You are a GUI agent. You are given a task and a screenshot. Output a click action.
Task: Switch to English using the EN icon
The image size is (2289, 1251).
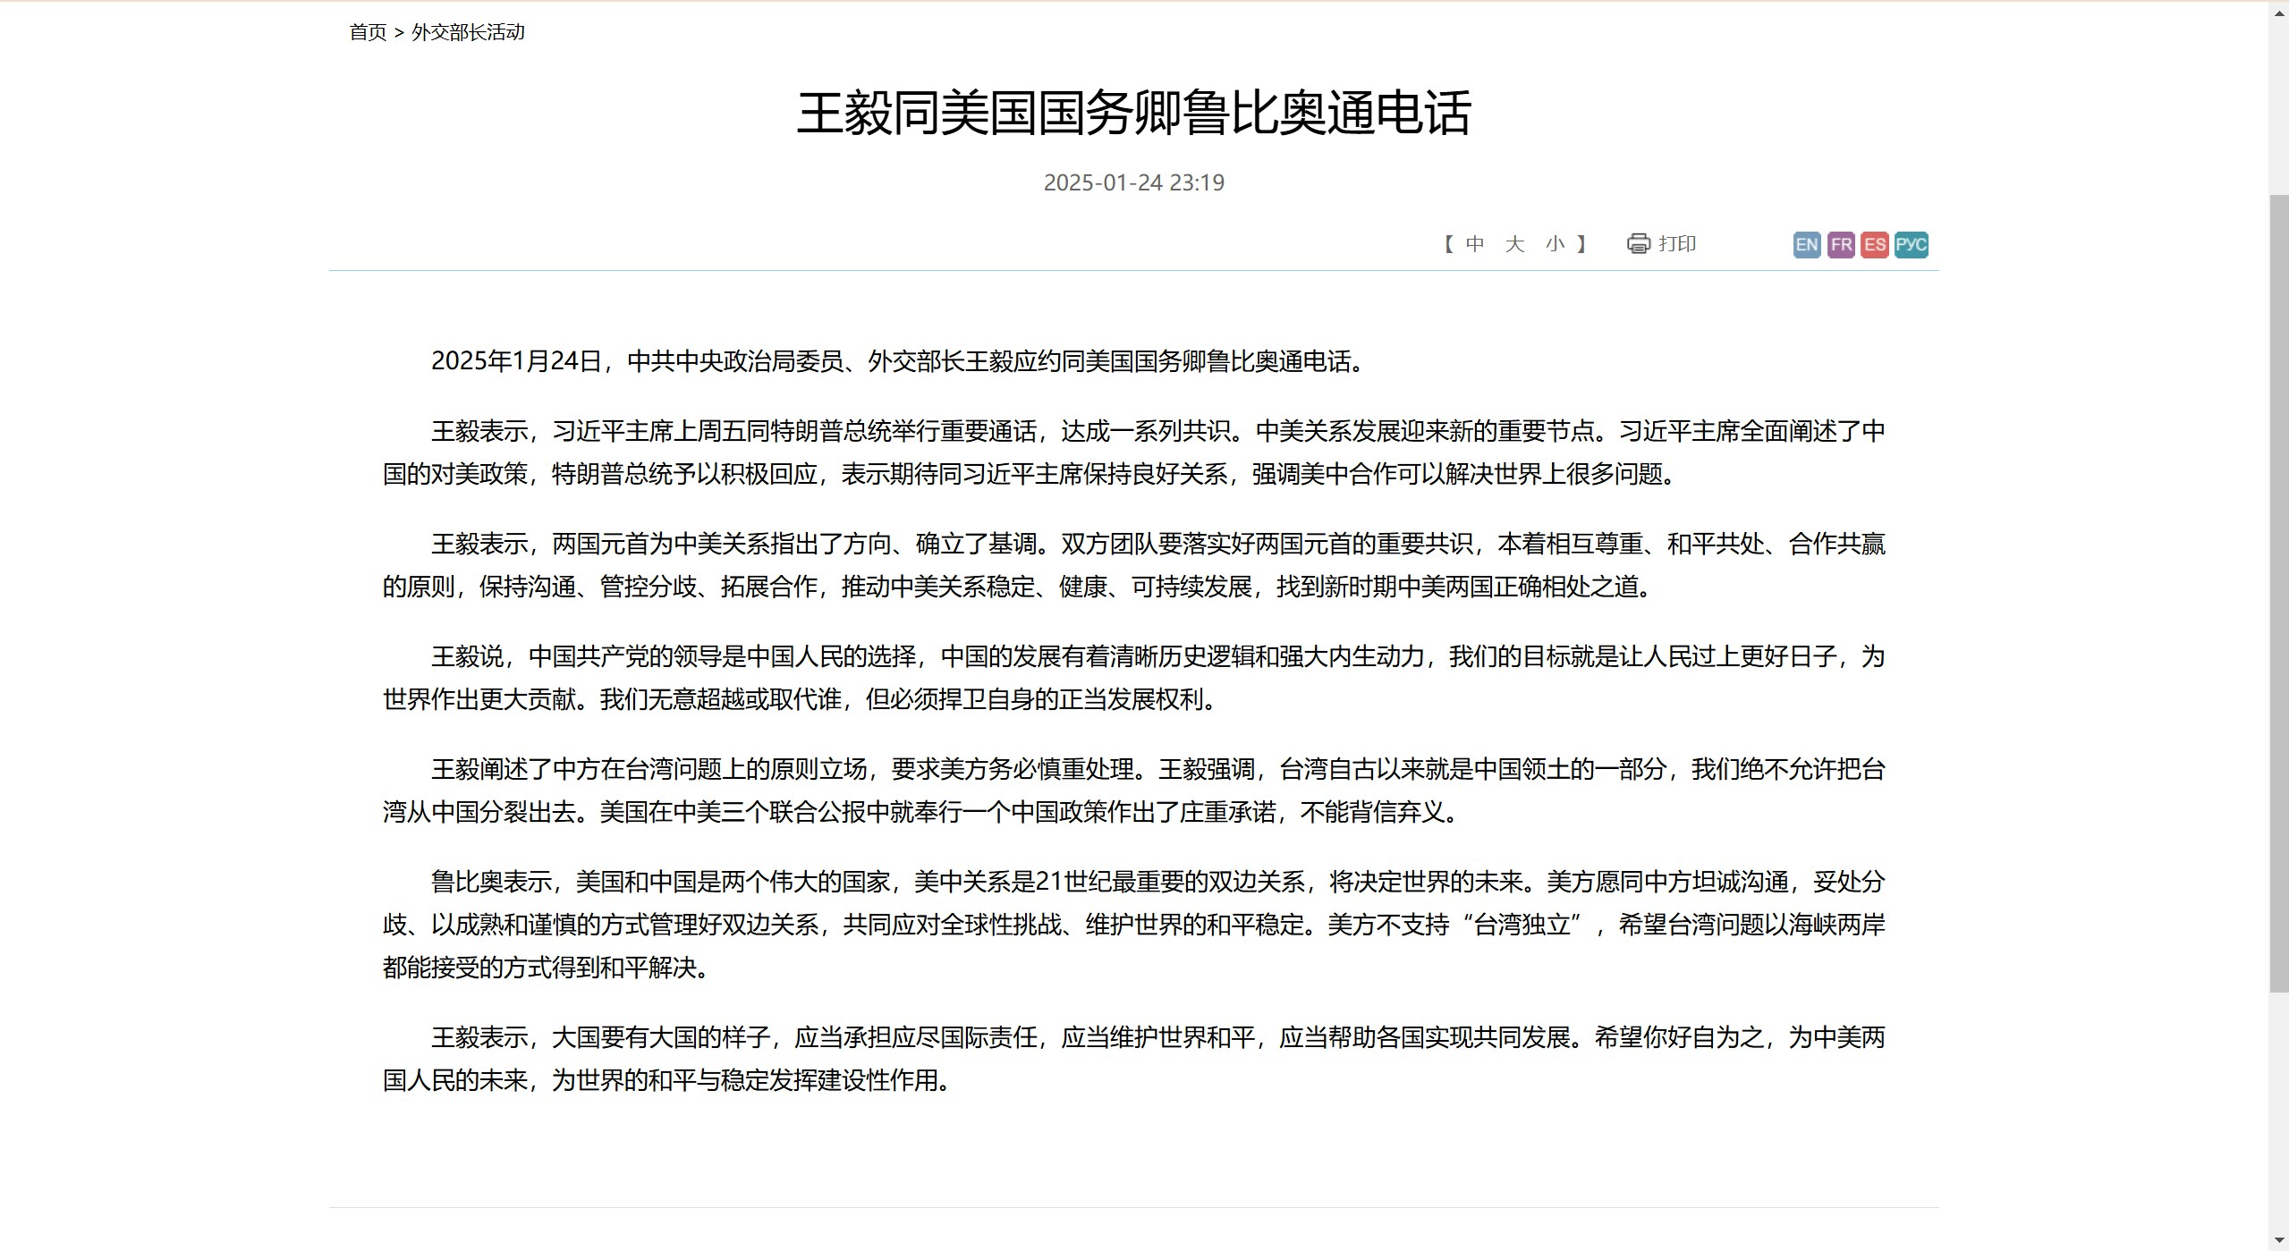(x=1806, y=243)
